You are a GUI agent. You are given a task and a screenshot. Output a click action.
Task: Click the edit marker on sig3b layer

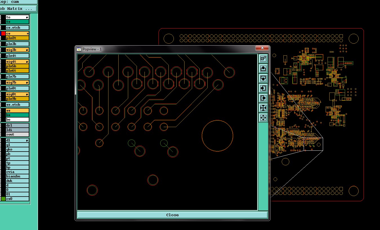(x=27, y=50)
